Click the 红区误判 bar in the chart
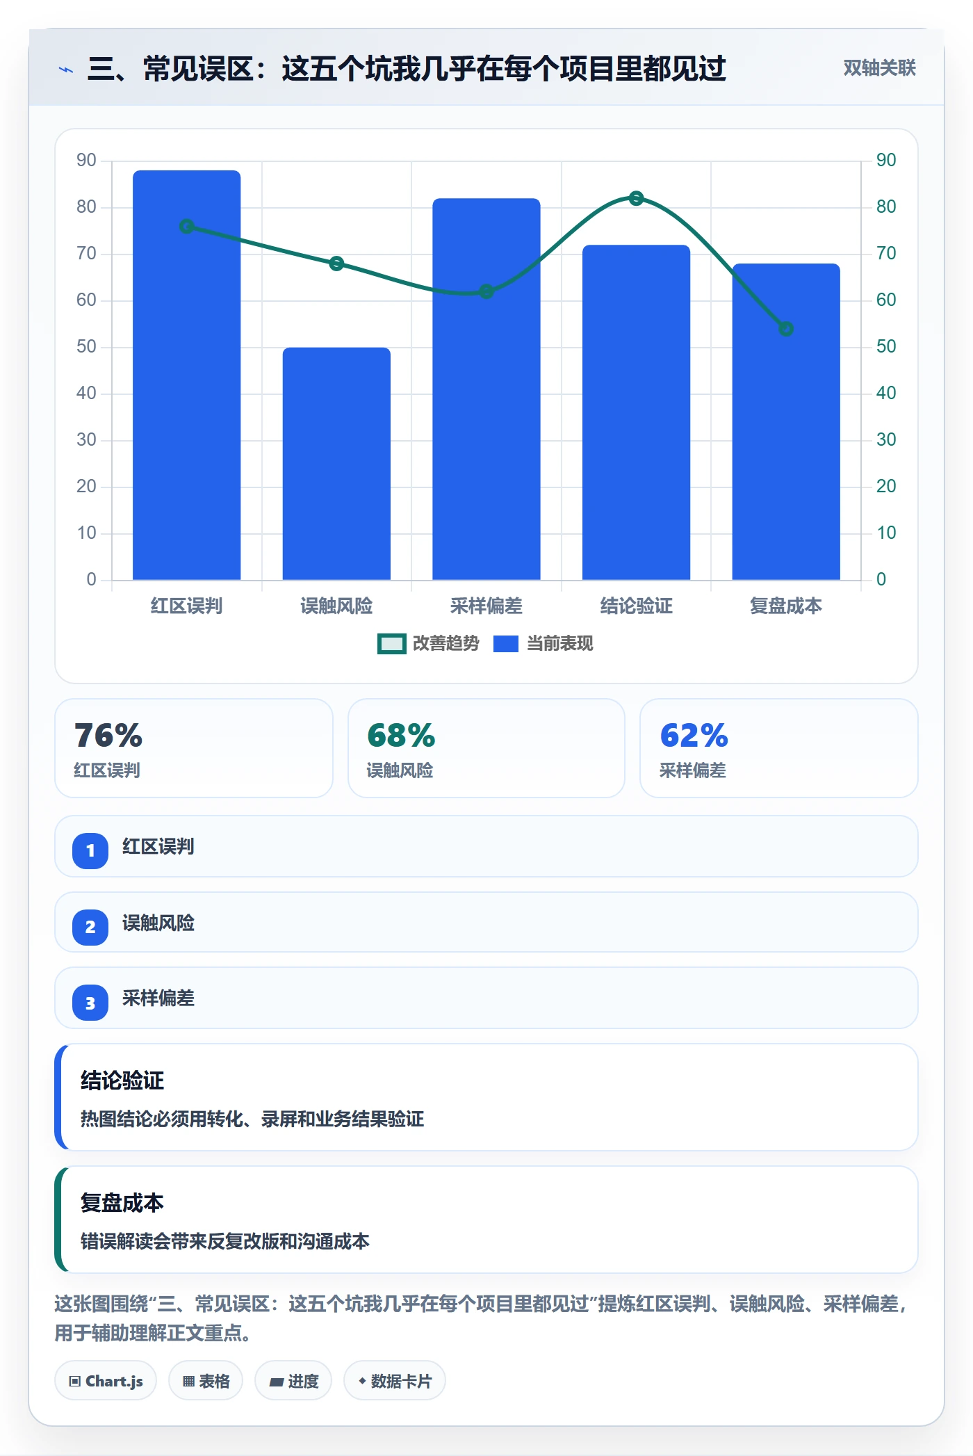 pos(186,375)
